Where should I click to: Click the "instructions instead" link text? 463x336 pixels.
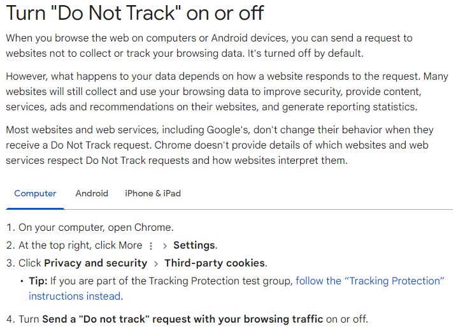coord(75,296)
